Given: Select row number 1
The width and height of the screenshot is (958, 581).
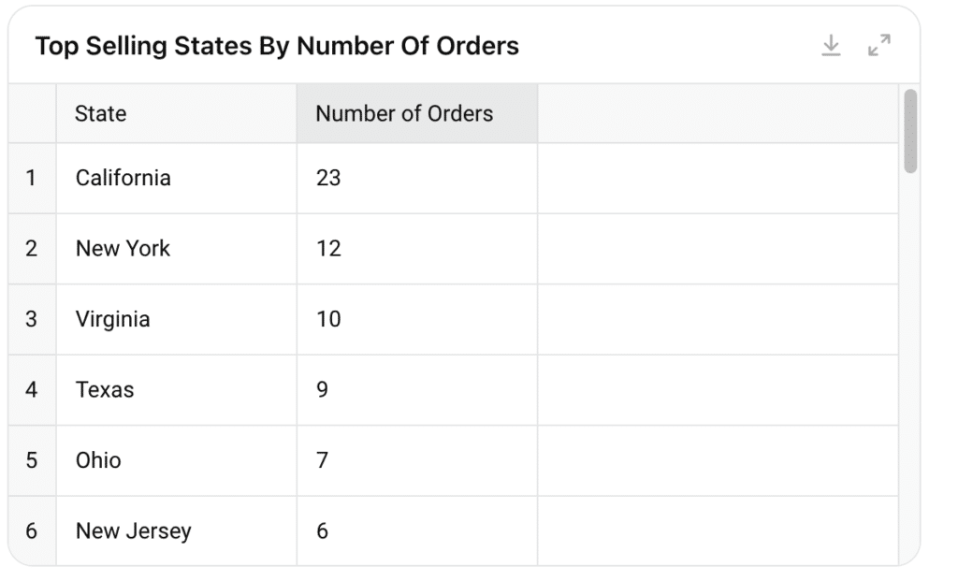Looking at the screenshot, I should (x=32, y=179).
